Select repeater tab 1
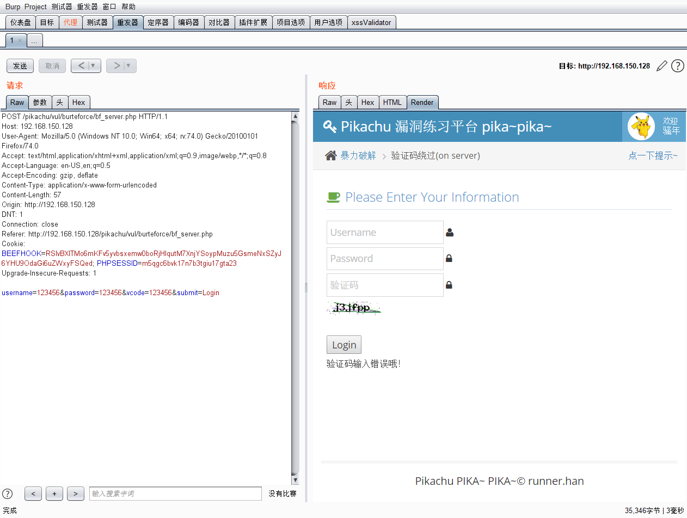 click(x=11, y=40)
